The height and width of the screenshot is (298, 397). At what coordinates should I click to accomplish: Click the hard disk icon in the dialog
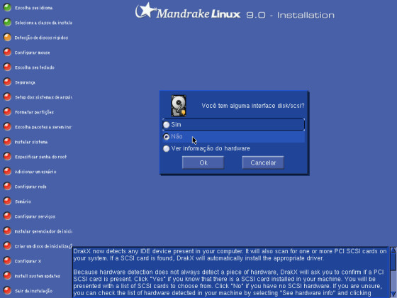click(179, 106)
